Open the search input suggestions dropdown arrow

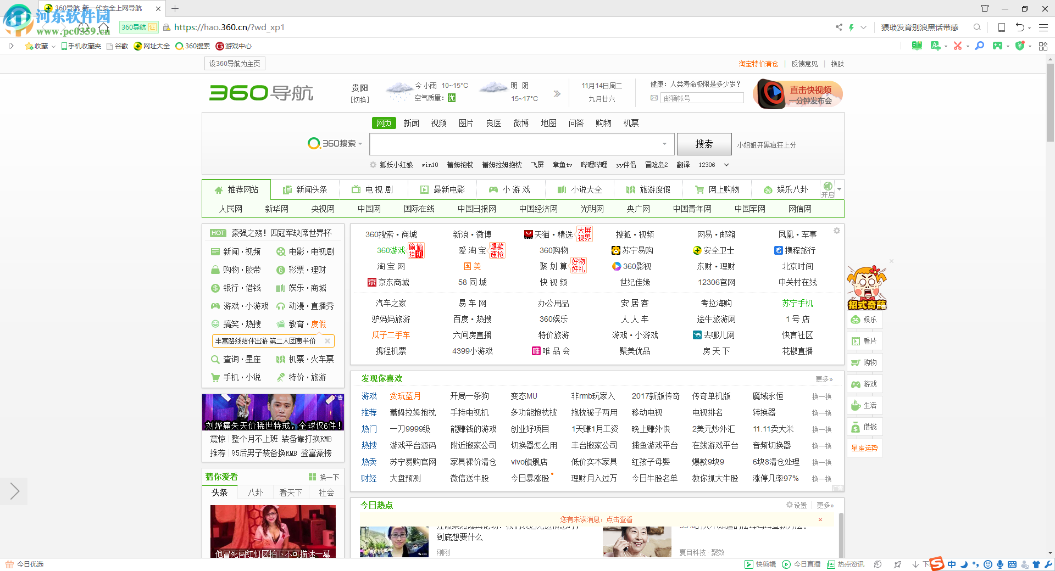pyautogui.click(x=664, y=144)
